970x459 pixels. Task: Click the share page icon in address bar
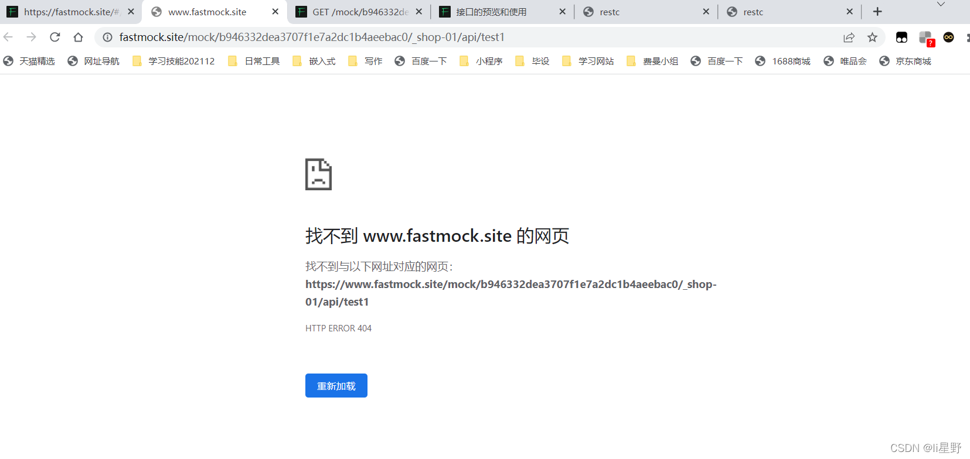pos(849,37)
